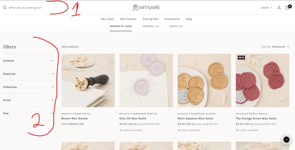Open the Main Squeeze Wax Seals link
295x150 pixels.
pos(195,118)
